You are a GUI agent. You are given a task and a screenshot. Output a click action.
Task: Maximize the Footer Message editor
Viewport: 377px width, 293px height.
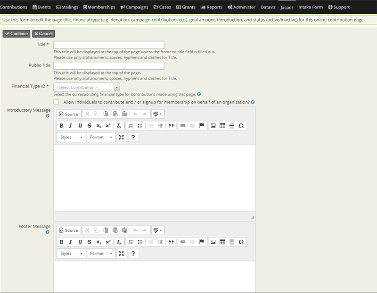121,252
